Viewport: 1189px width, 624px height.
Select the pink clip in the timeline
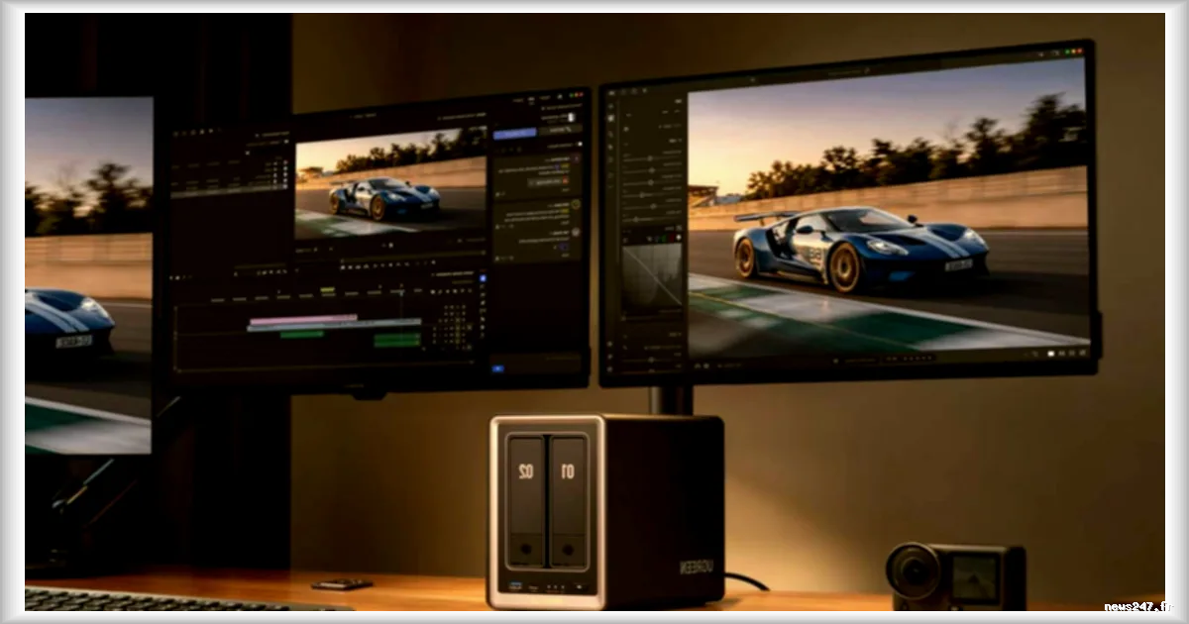click(x=303, y=319)
